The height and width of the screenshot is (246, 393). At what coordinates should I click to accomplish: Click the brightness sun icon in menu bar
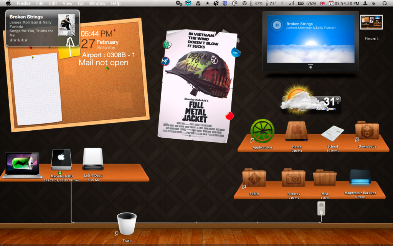208,3
